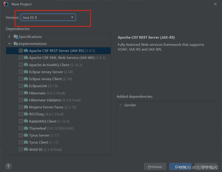The image size is (222, 172).
Task: Enable the Thymeleaf checkbox
Action: point(21,128)
